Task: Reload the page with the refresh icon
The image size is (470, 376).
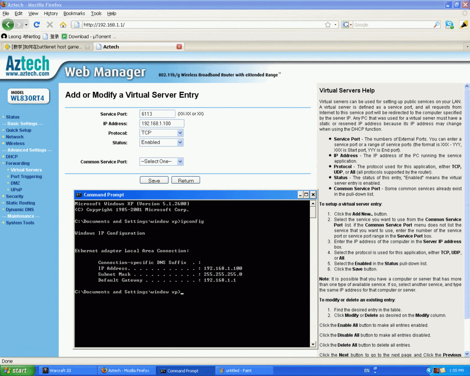Action: [x=37, y=25]
